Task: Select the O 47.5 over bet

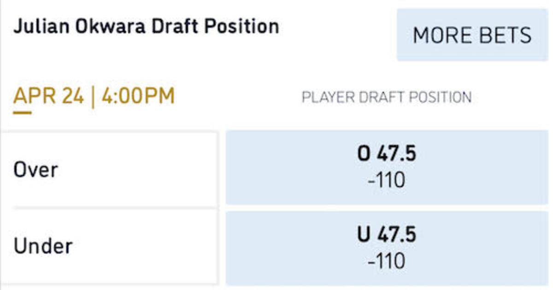Action: (387, 167)
